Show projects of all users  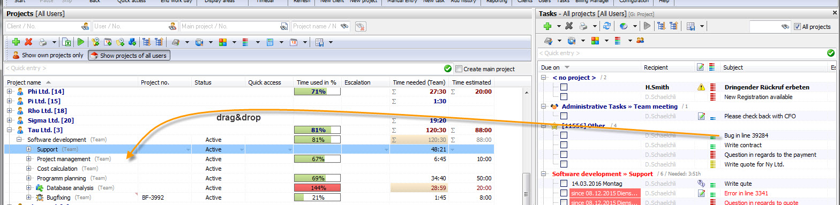click(129, 55)
